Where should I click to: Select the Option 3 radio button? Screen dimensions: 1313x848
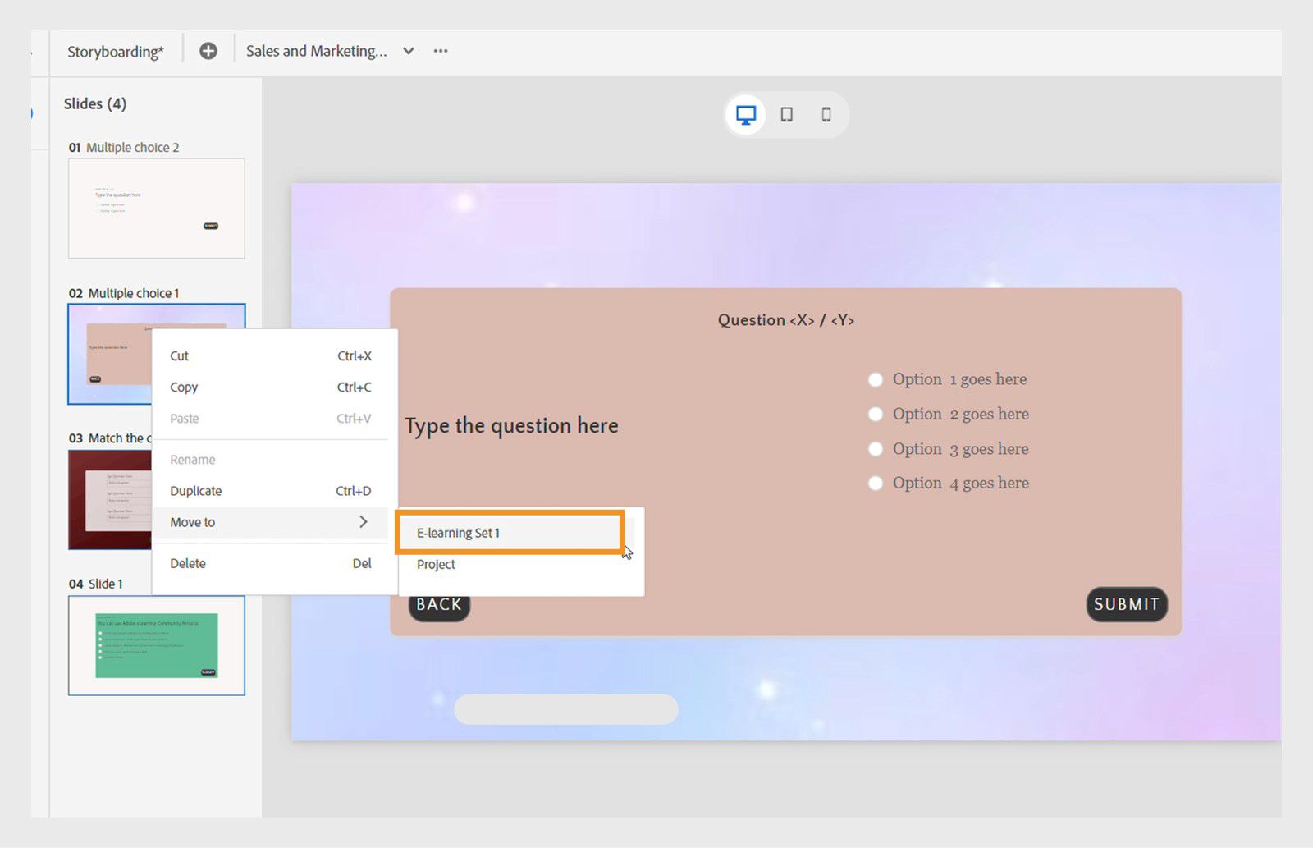pos(875,448)
